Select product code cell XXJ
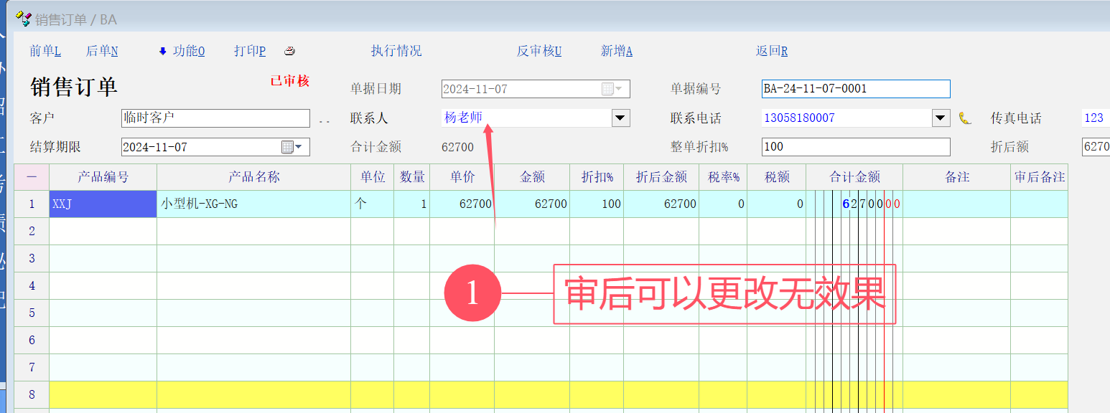 coord(103,204)
